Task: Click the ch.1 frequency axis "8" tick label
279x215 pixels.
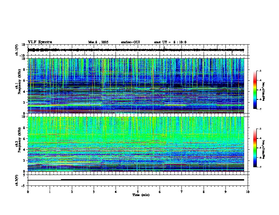Action: 24,70
